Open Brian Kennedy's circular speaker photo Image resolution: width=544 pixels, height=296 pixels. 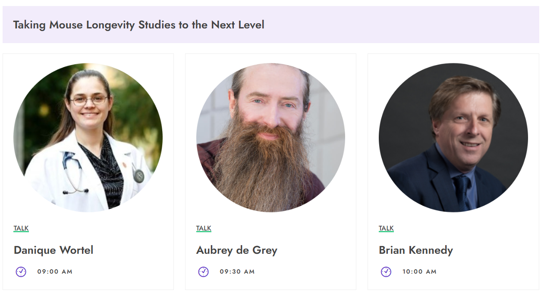point(453,137)
